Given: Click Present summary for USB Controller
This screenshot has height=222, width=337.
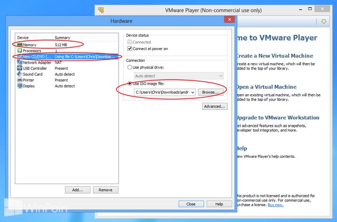Looking at the screenshot, I should [x=61, y=68].
